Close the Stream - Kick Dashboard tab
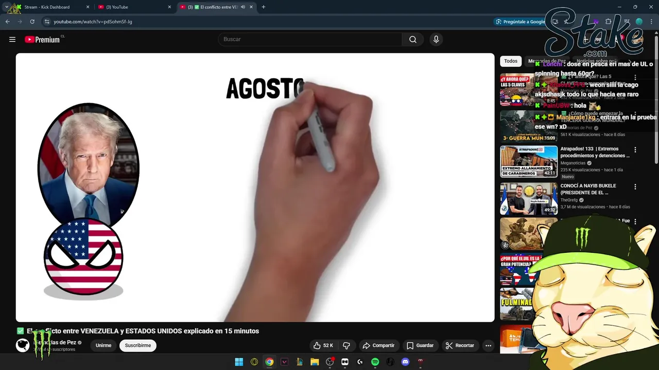 88,7
